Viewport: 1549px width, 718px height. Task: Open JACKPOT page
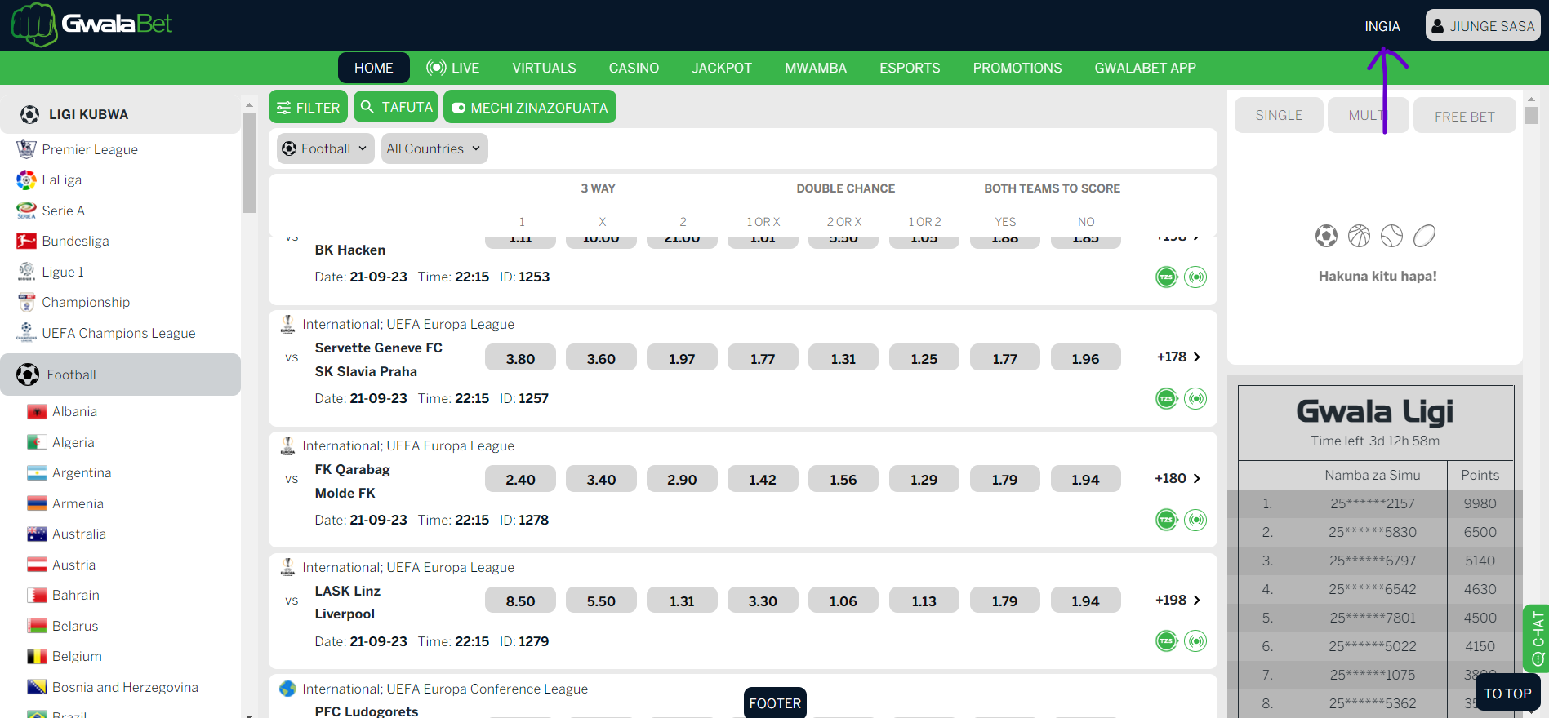722,68
